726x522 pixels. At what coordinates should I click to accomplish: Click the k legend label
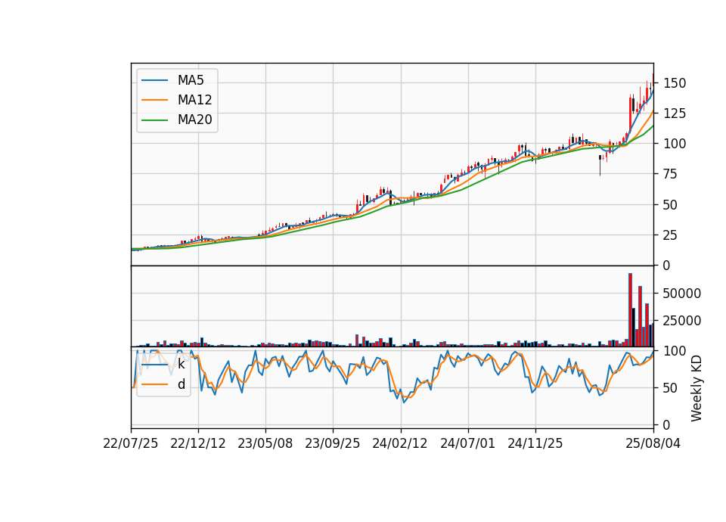[x=181, y=364]
